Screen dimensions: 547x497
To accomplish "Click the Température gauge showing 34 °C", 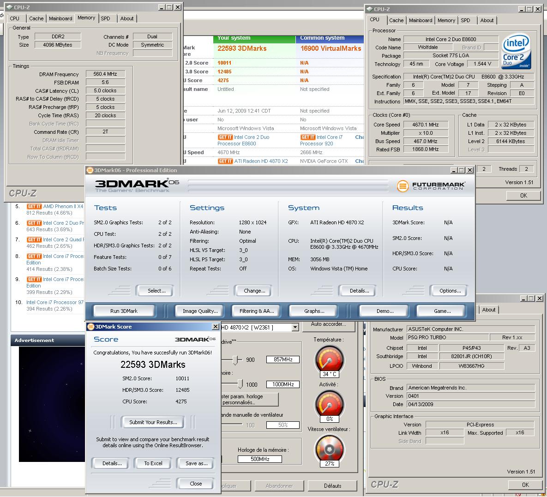I will point(329,361).
